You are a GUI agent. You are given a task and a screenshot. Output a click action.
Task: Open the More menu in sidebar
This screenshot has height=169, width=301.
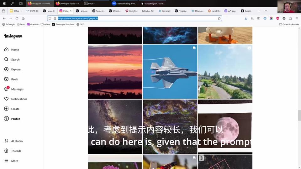(11, 161)
